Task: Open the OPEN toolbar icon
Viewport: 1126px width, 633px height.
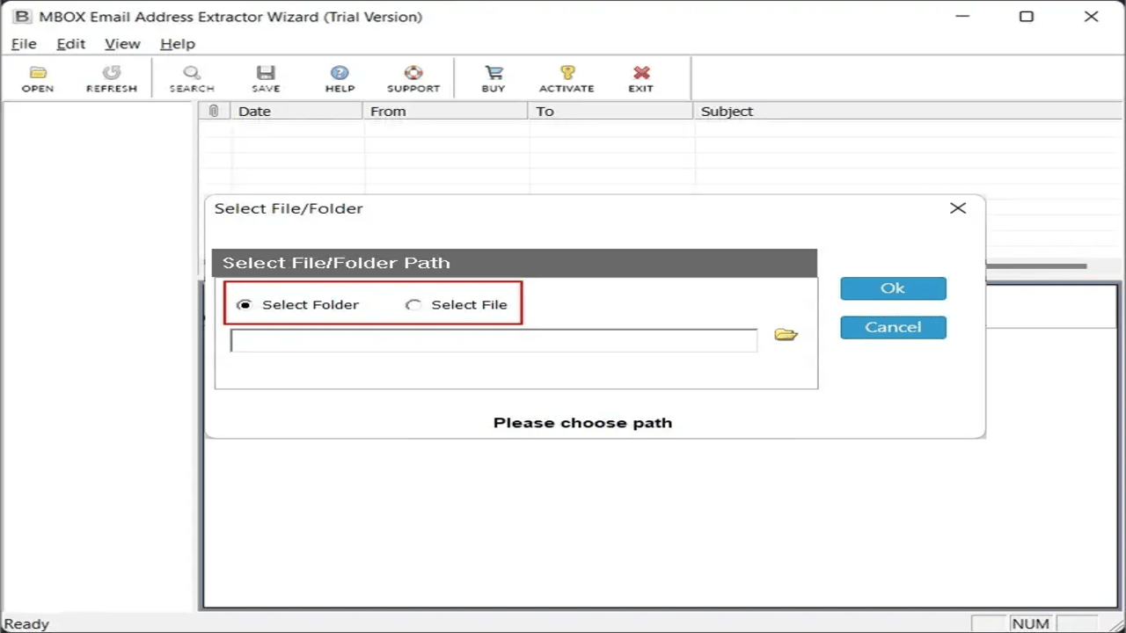Action: (38, 78)
